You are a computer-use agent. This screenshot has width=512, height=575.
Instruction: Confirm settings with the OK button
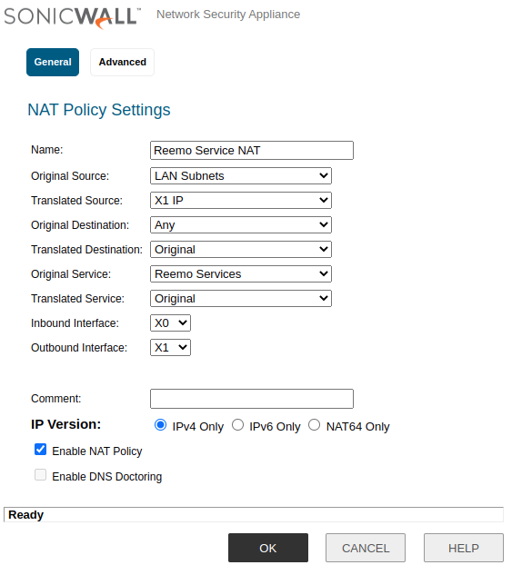[268, 548]
